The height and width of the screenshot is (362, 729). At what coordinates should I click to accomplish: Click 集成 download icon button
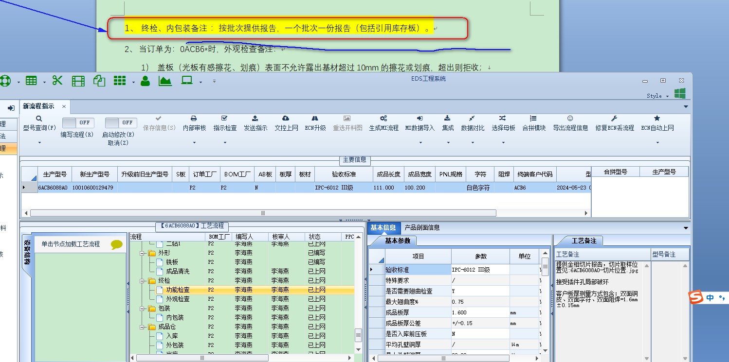[x=448, y=123]
